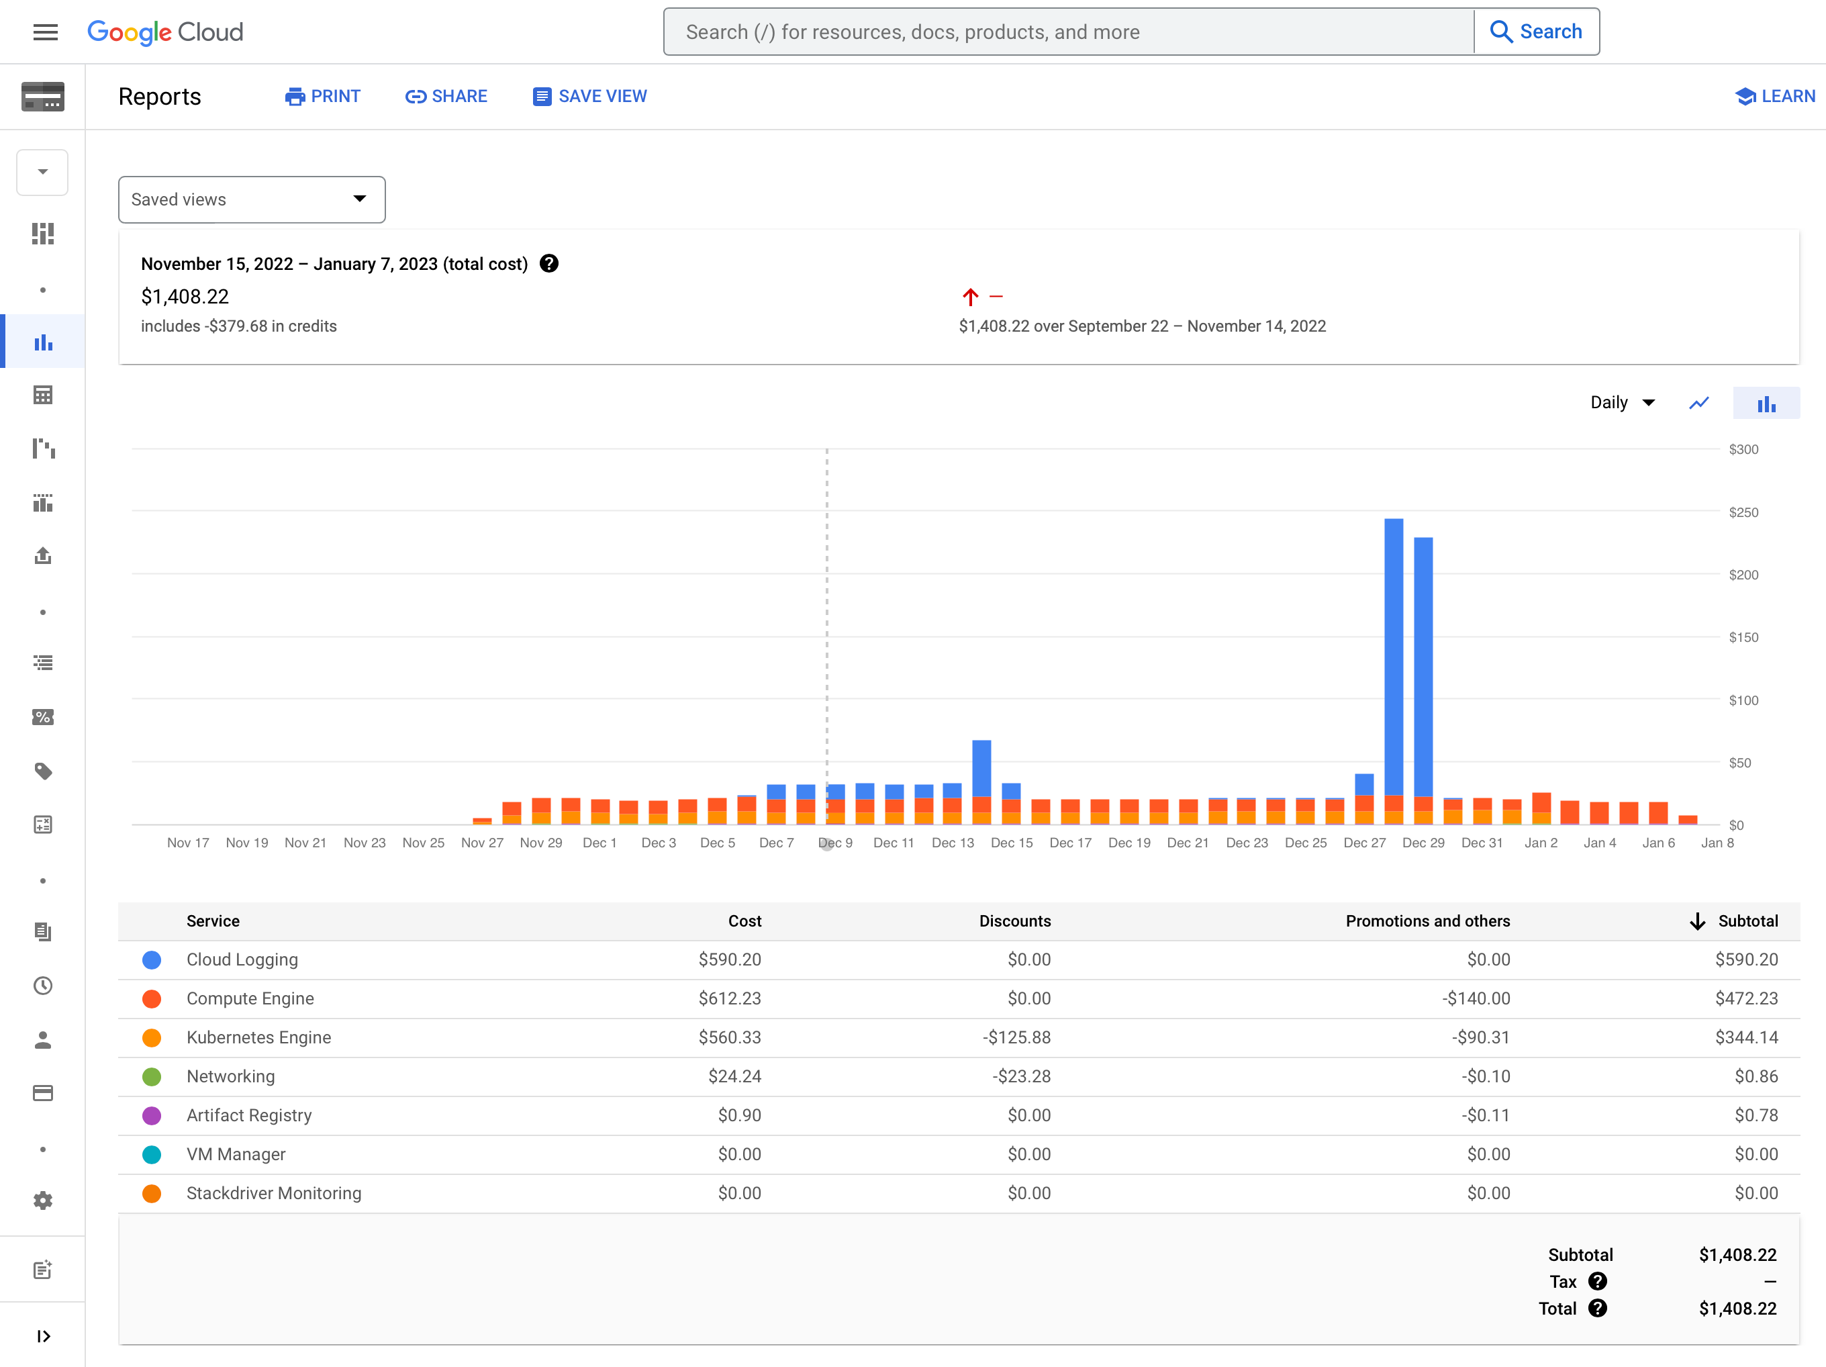Screen dimensions: 1826x1367
Task: Click the Cloud Logging blue swatch
Action: point(152,960)
